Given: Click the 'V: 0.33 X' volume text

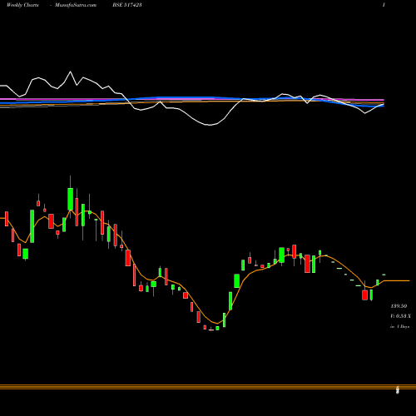Looking at the screenshot, I should pyautogui.click(x=400, y=316).
